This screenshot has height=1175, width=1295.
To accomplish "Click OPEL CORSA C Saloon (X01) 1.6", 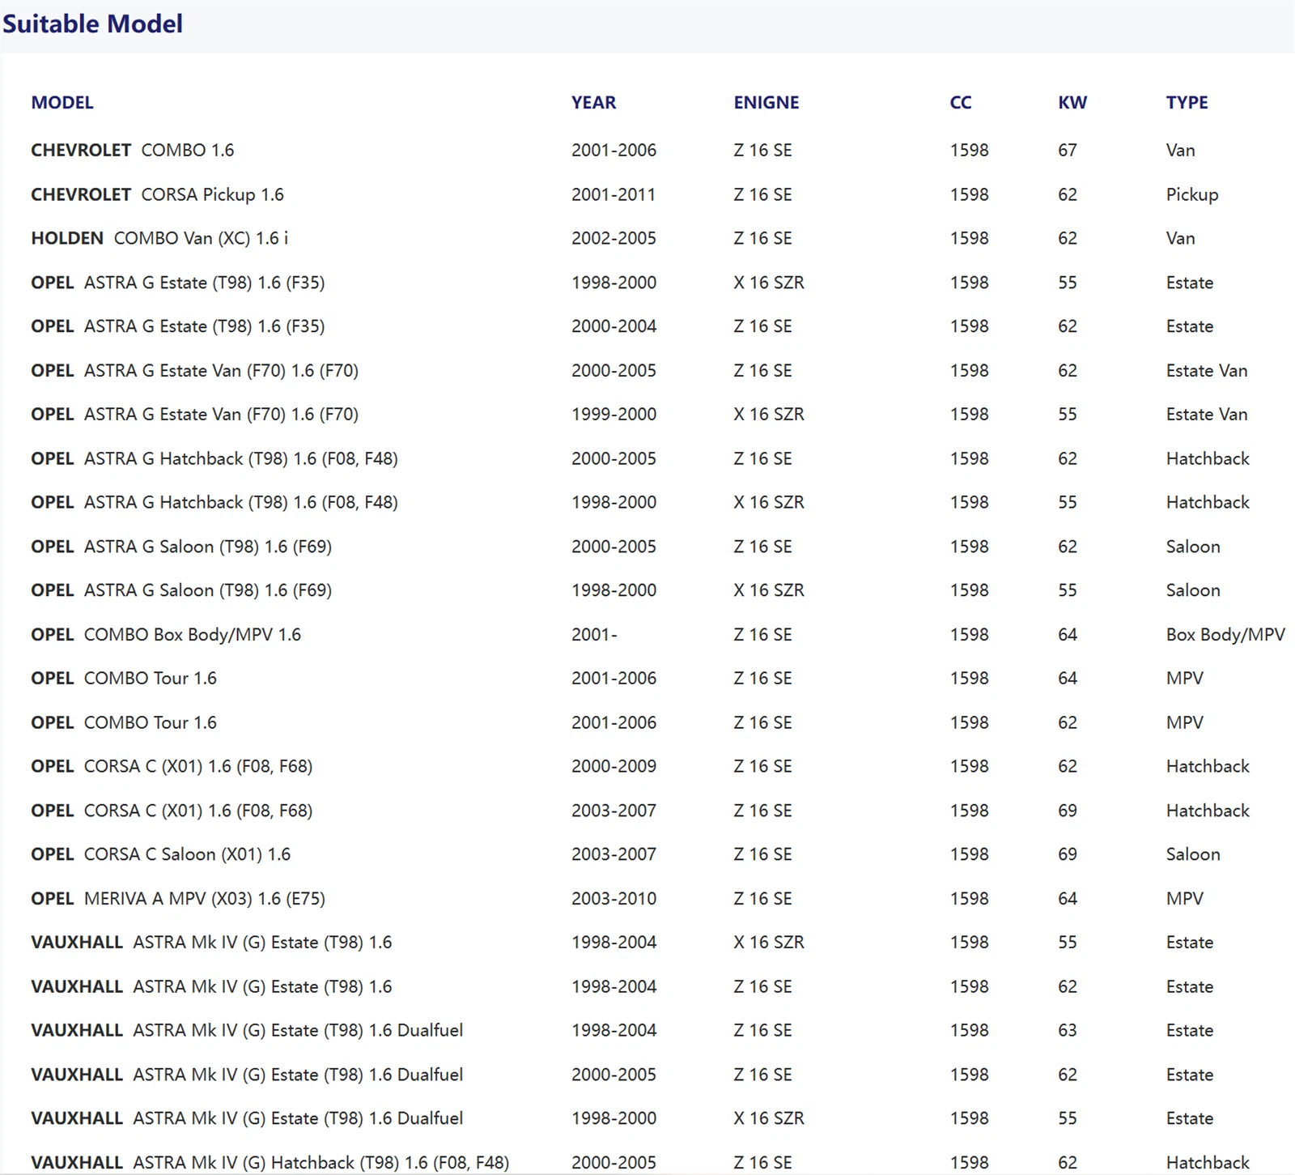I will 160,855.
